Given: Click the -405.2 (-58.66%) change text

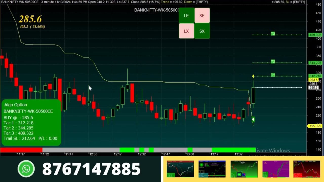Looking at the screenshot, I should click(32, 27).
